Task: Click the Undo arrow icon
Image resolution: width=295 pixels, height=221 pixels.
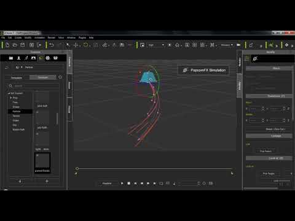Action: [x=52, y=45]
